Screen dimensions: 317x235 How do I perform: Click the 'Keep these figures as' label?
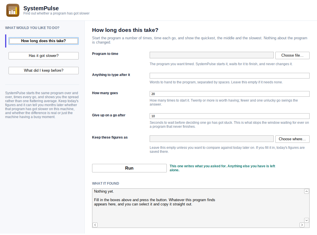click(x=110, y=137)
